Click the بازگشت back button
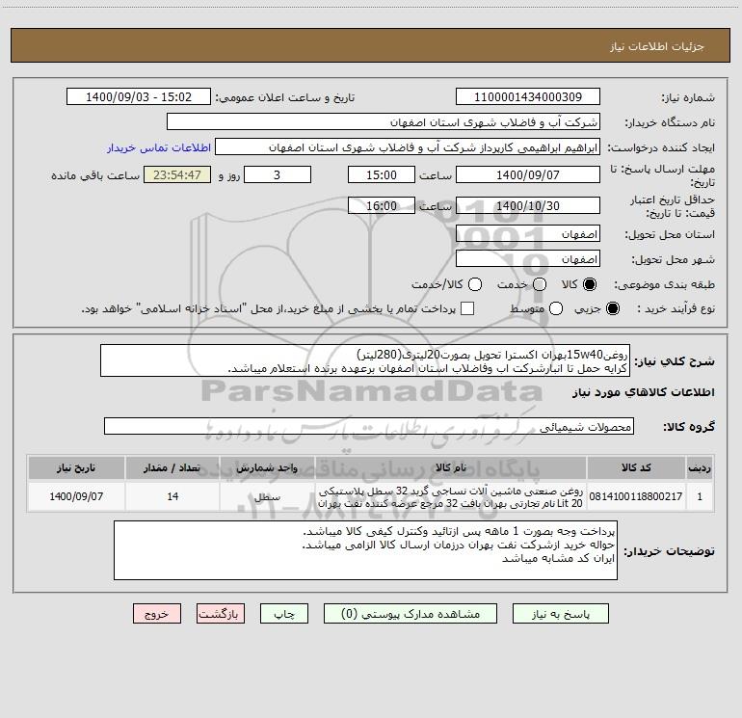Screen dimensions: 742x718 click(221, 614)
